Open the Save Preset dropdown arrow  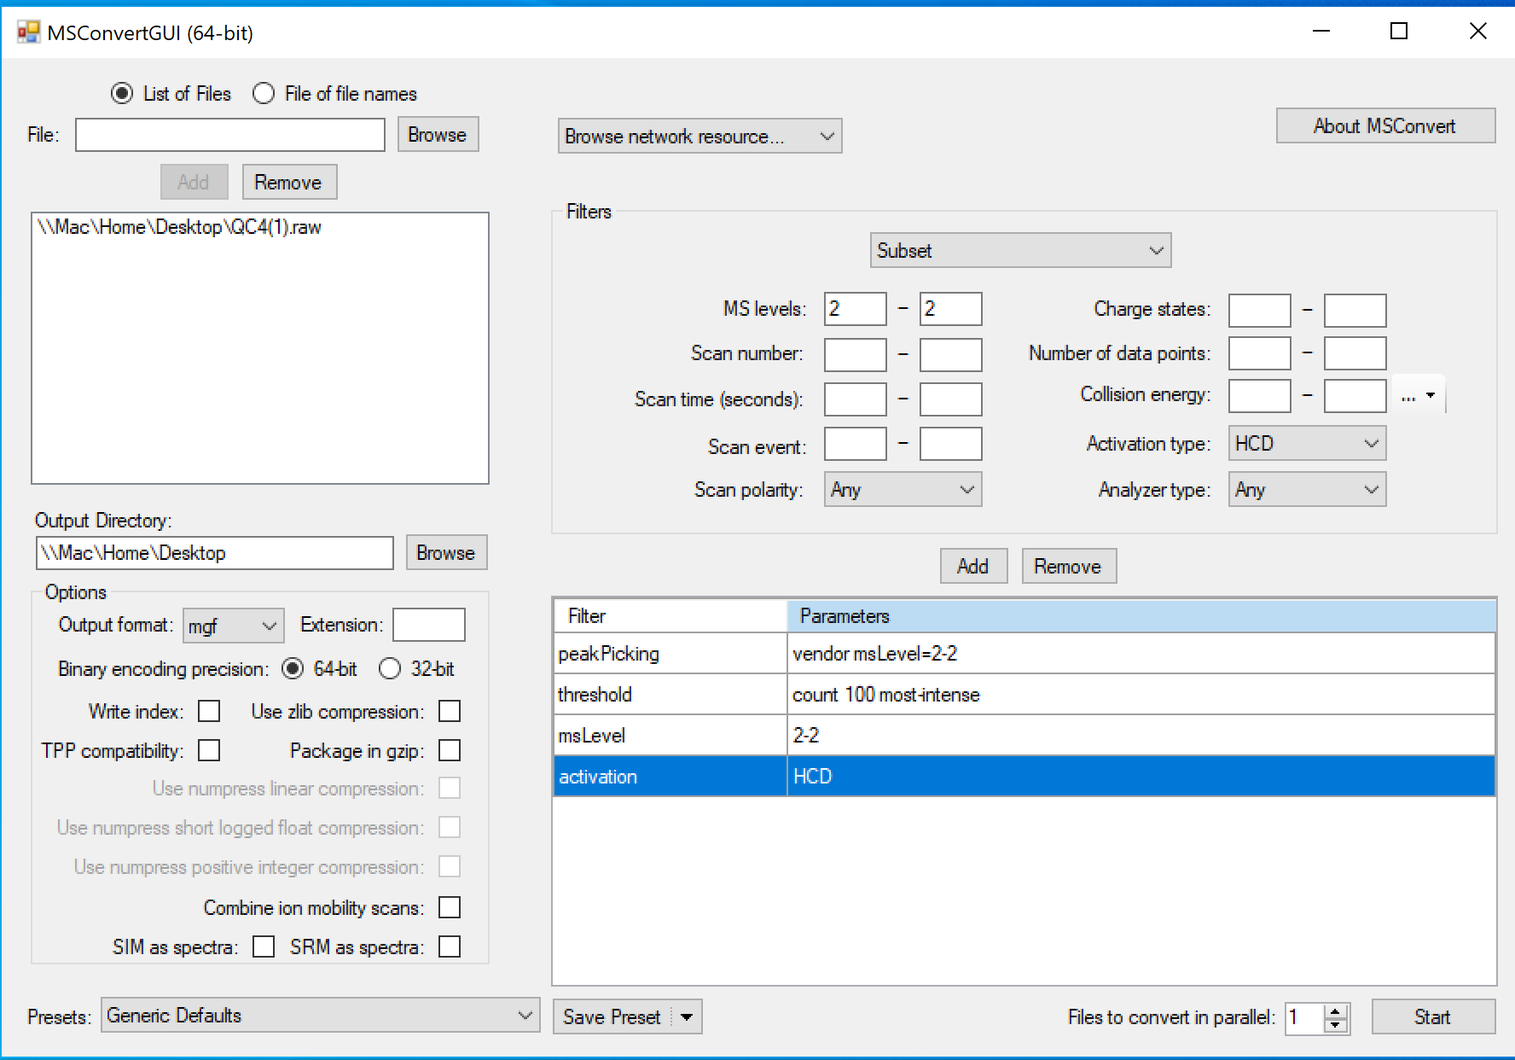click(x=687, y=1017)
